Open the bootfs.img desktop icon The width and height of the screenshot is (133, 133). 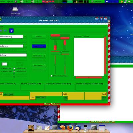(x=15, y=11)
